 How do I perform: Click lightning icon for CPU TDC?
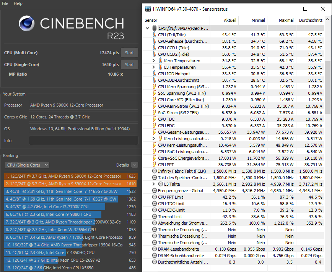pos(155,119)
